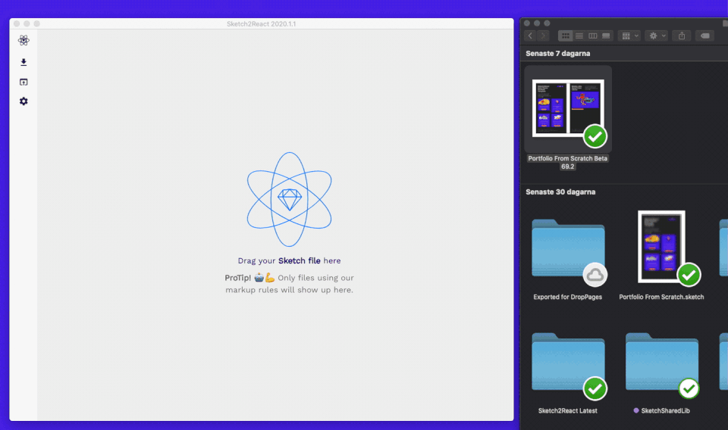The image size is (728, 430).
Task: Click the 'Sketch2React Latest' label
Action: (567, 411)
